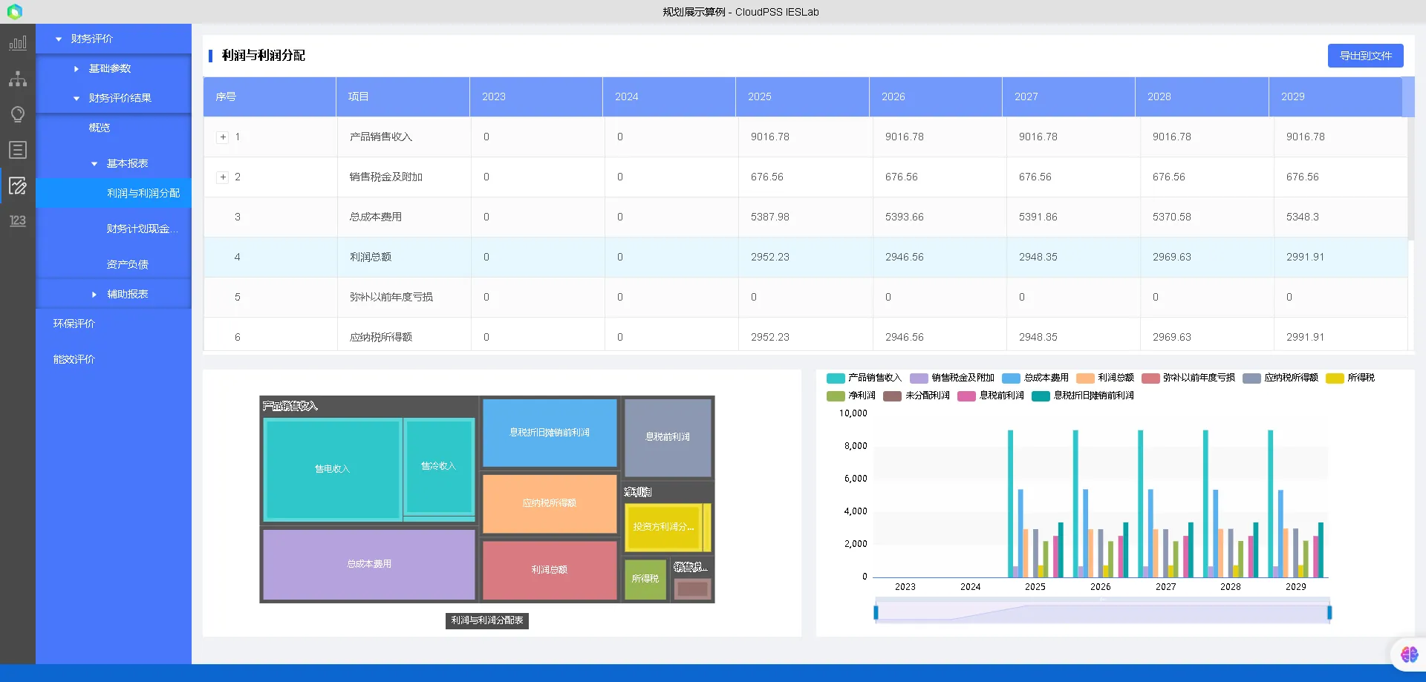Toggle 弥补以前年度亏损 legend series
The image size is (1426, 682).
(x=1188, y=378)
